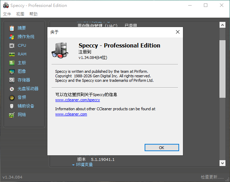Switch to the 网络 section
This screenshot has width=230, height=182.
click(22, 114)
